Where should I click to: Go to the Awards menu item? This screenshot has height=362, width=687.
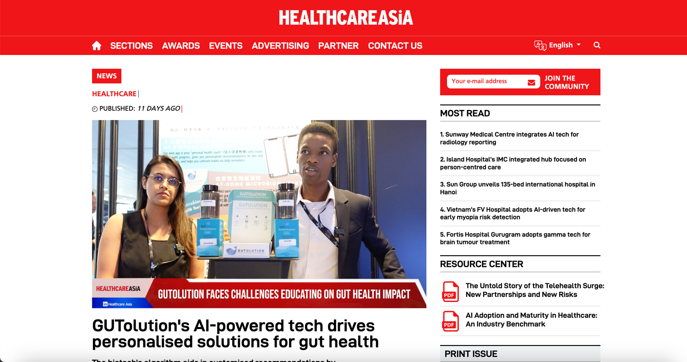(x=181, y=46)
